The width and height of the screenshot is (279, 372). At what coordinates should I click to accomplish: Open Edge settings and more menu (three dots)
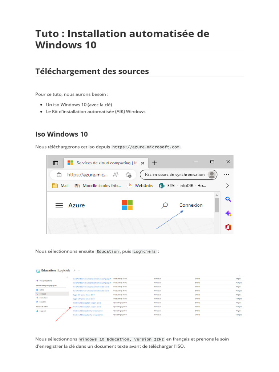click(x=227, y=175)
